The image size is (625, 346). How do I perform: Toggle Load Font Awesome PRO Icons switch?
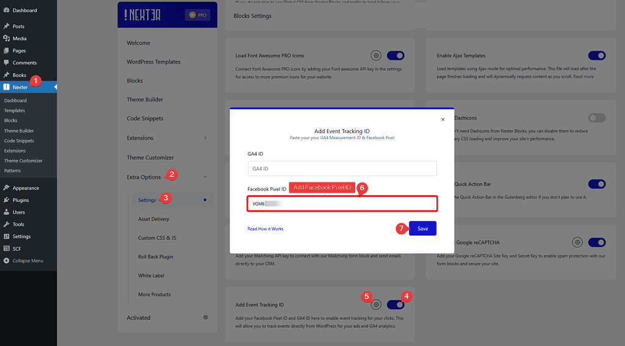396,56
